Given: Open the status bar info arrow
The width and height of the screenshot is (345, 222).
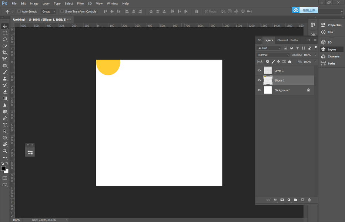Looking at the screenshot, I should click(67, 220).
